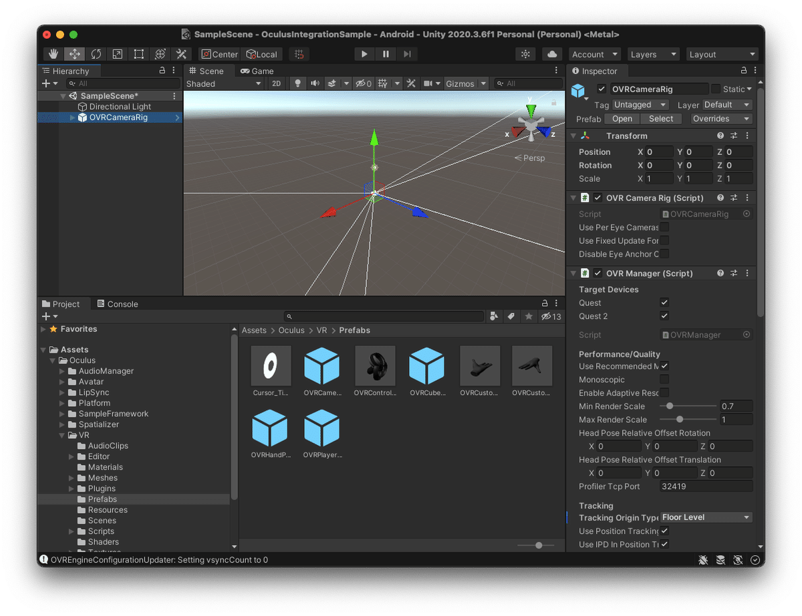Screen dimensions: 802x616
Task: Open Layers dropdown in toolbar
Action: point(653,54)
